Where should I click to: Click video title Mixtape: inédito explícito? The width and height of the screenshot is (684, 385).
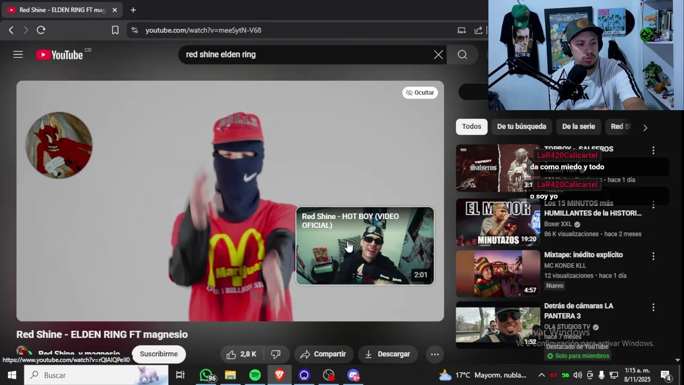(x=584, y=255)
